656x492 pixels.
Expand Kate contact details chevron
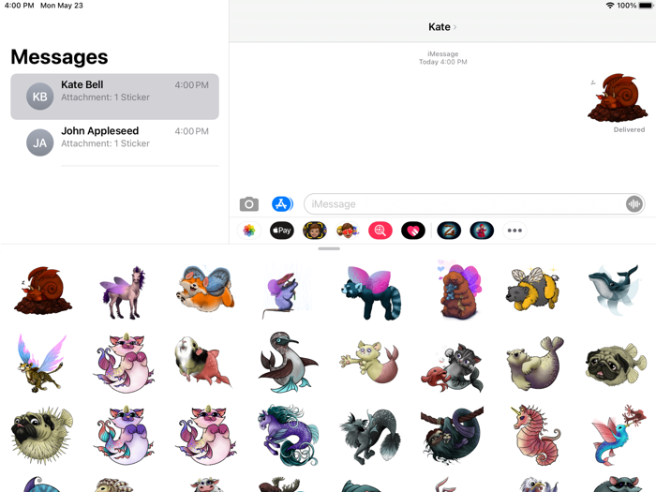455,27
